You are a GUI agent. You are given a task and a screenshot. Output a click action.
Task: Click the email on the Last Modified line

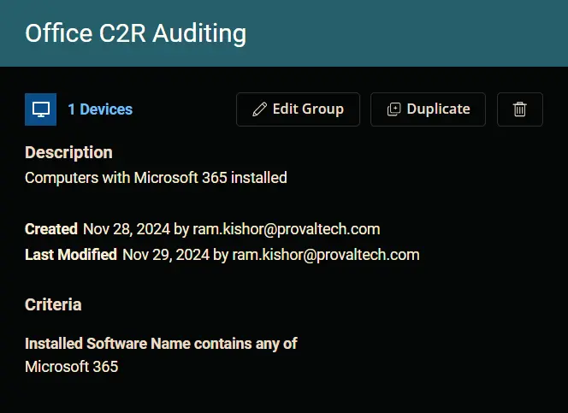tap(326, 255)
